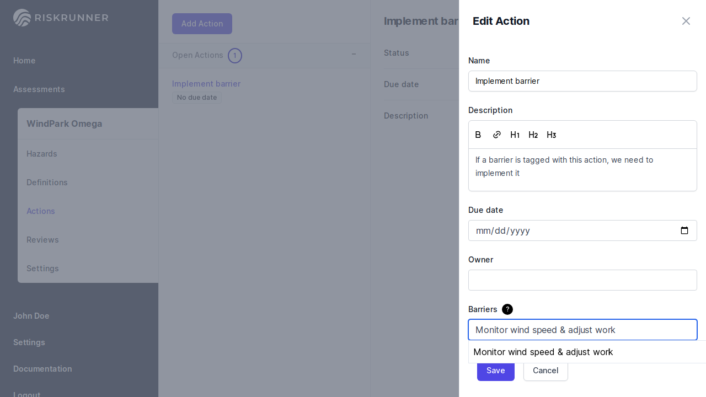Click the Bold formatting icon
The width and height of the screenshot is (706, 397).
point(478,135)
